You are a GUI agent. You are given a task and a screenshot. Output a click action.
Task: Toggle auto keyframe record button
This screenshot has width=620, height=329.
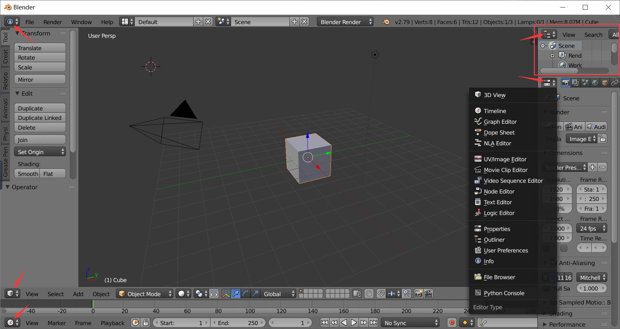point(452,322)
